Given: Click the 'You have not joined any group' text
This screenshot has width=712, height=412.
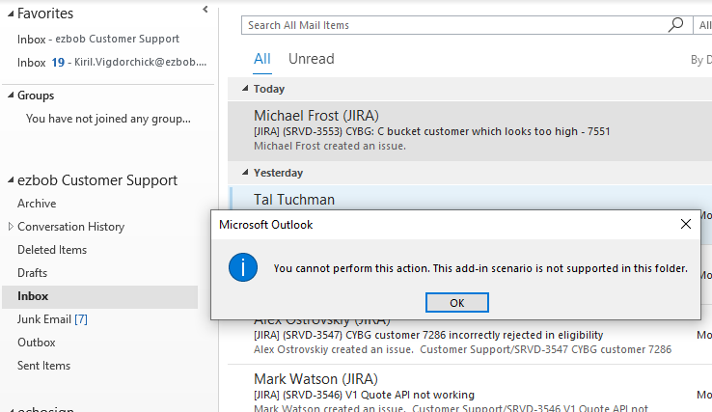Looking at the screenshot, I should pos(108,119).
